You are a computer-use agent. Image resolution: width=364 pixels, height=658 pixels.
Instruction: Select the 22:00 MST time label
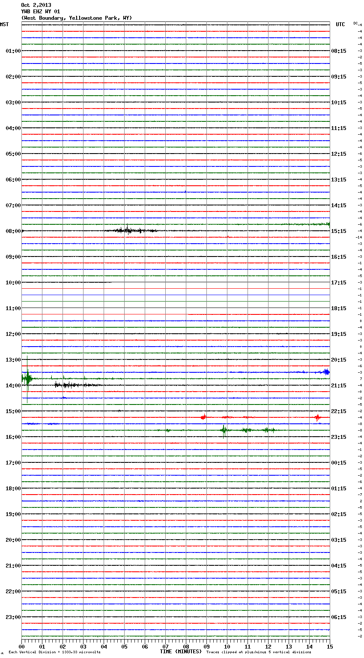tap(13, 592)
